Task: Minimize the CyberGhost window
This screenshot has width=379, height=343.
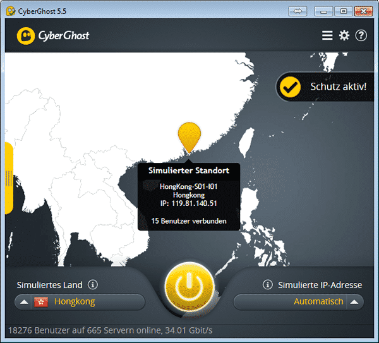Action: (323, 11)
